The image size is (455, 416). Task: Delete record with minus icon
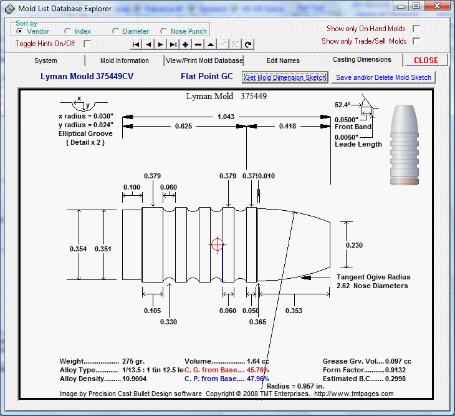[x=198, y=44]
